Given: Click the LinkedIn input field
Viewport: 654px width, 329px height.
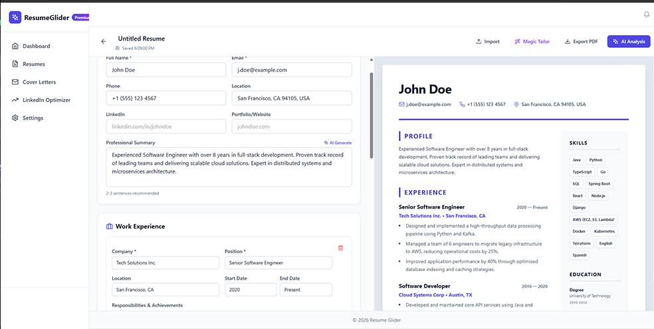Looking at the screenshot, I should 166,126.
